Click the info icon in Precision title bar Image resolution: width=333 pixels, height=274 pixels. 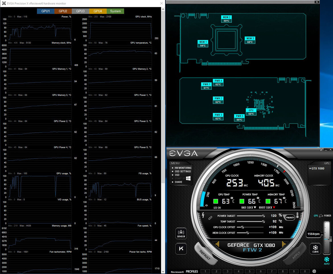click(x=321, y=150)
